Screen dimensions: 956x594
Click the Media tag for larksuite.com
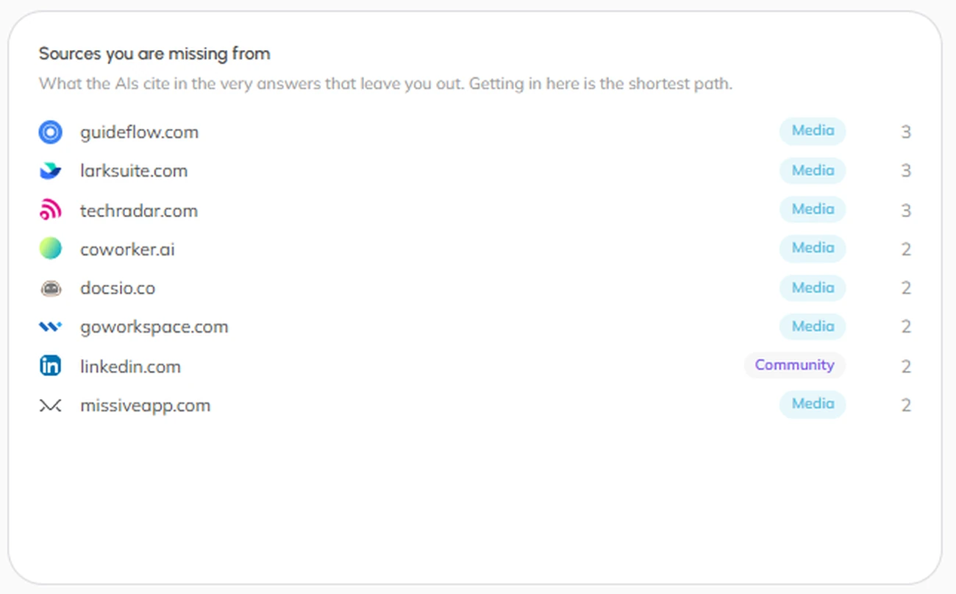pyautogui.click(x=813, y=171)
